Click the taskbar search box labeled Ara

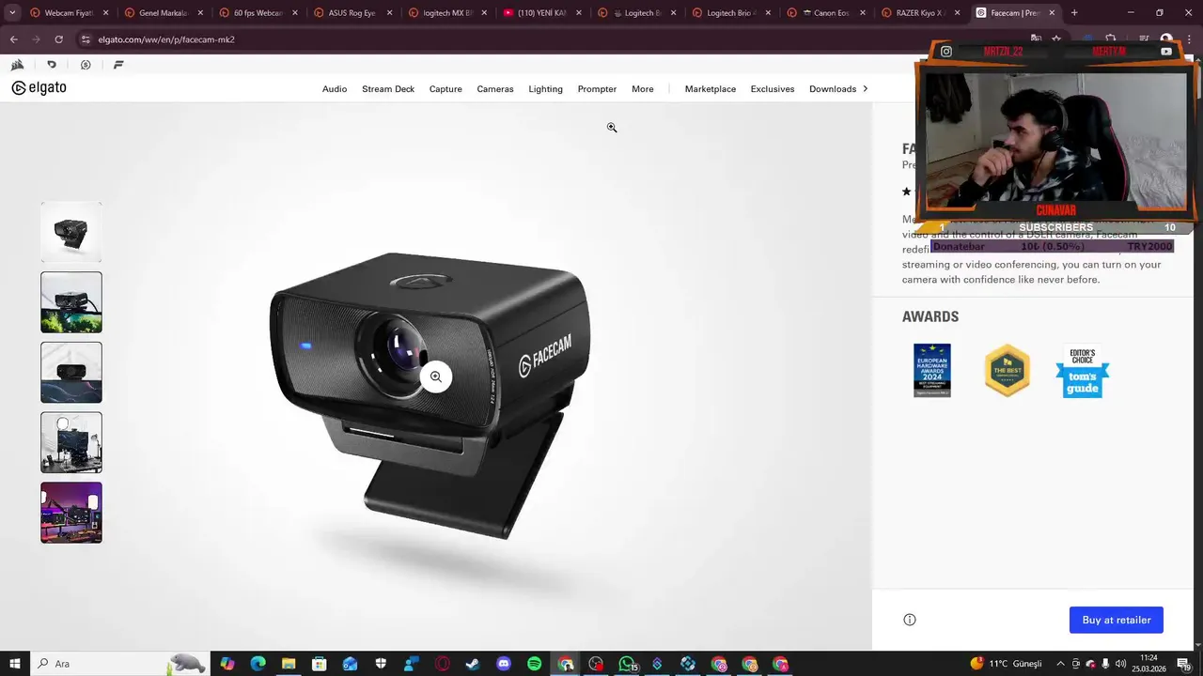119,664
